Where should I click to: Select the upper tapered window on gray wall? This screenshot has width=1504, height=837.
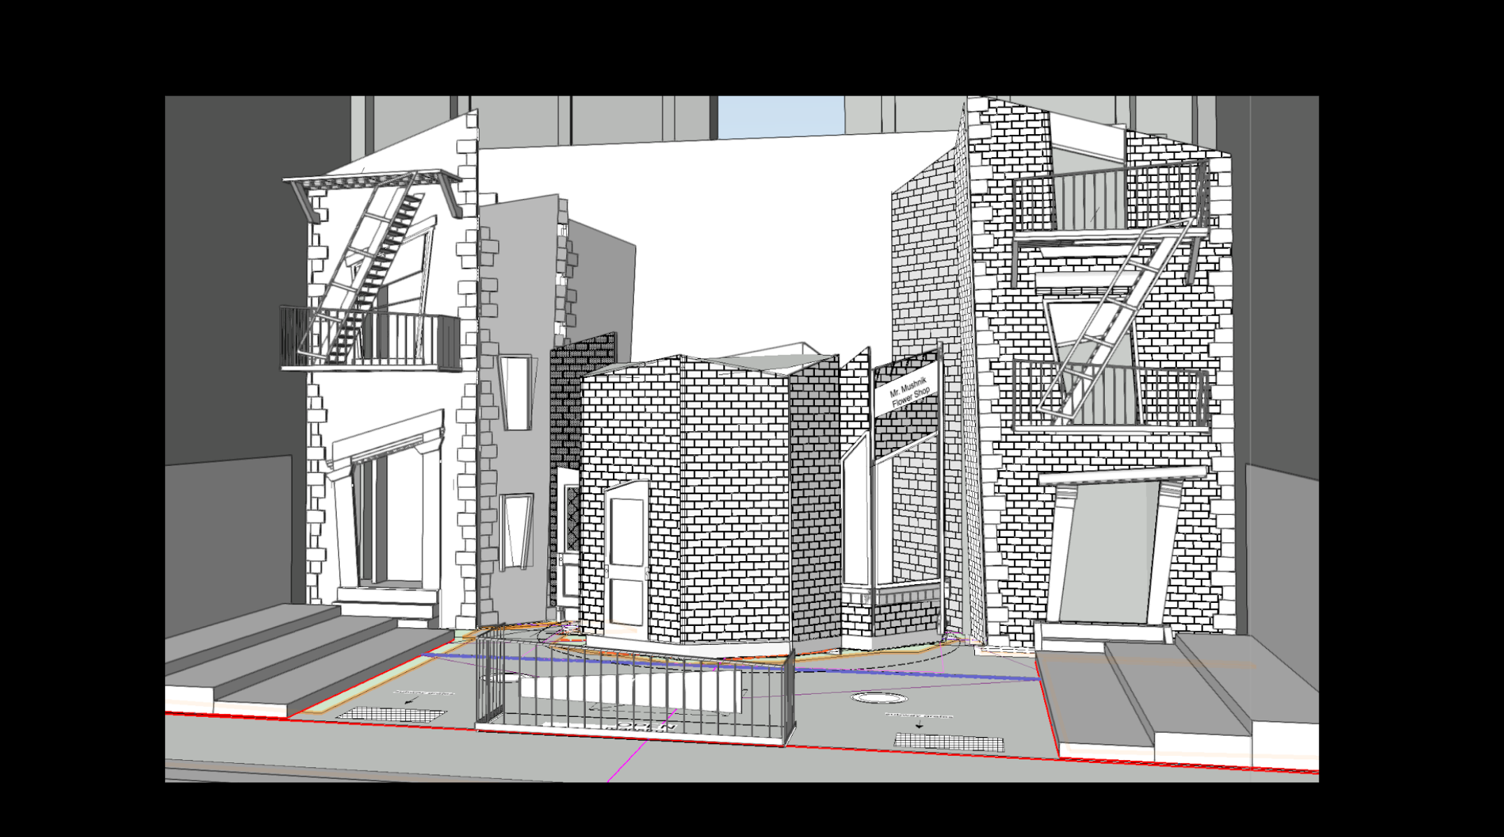(516, 393)
